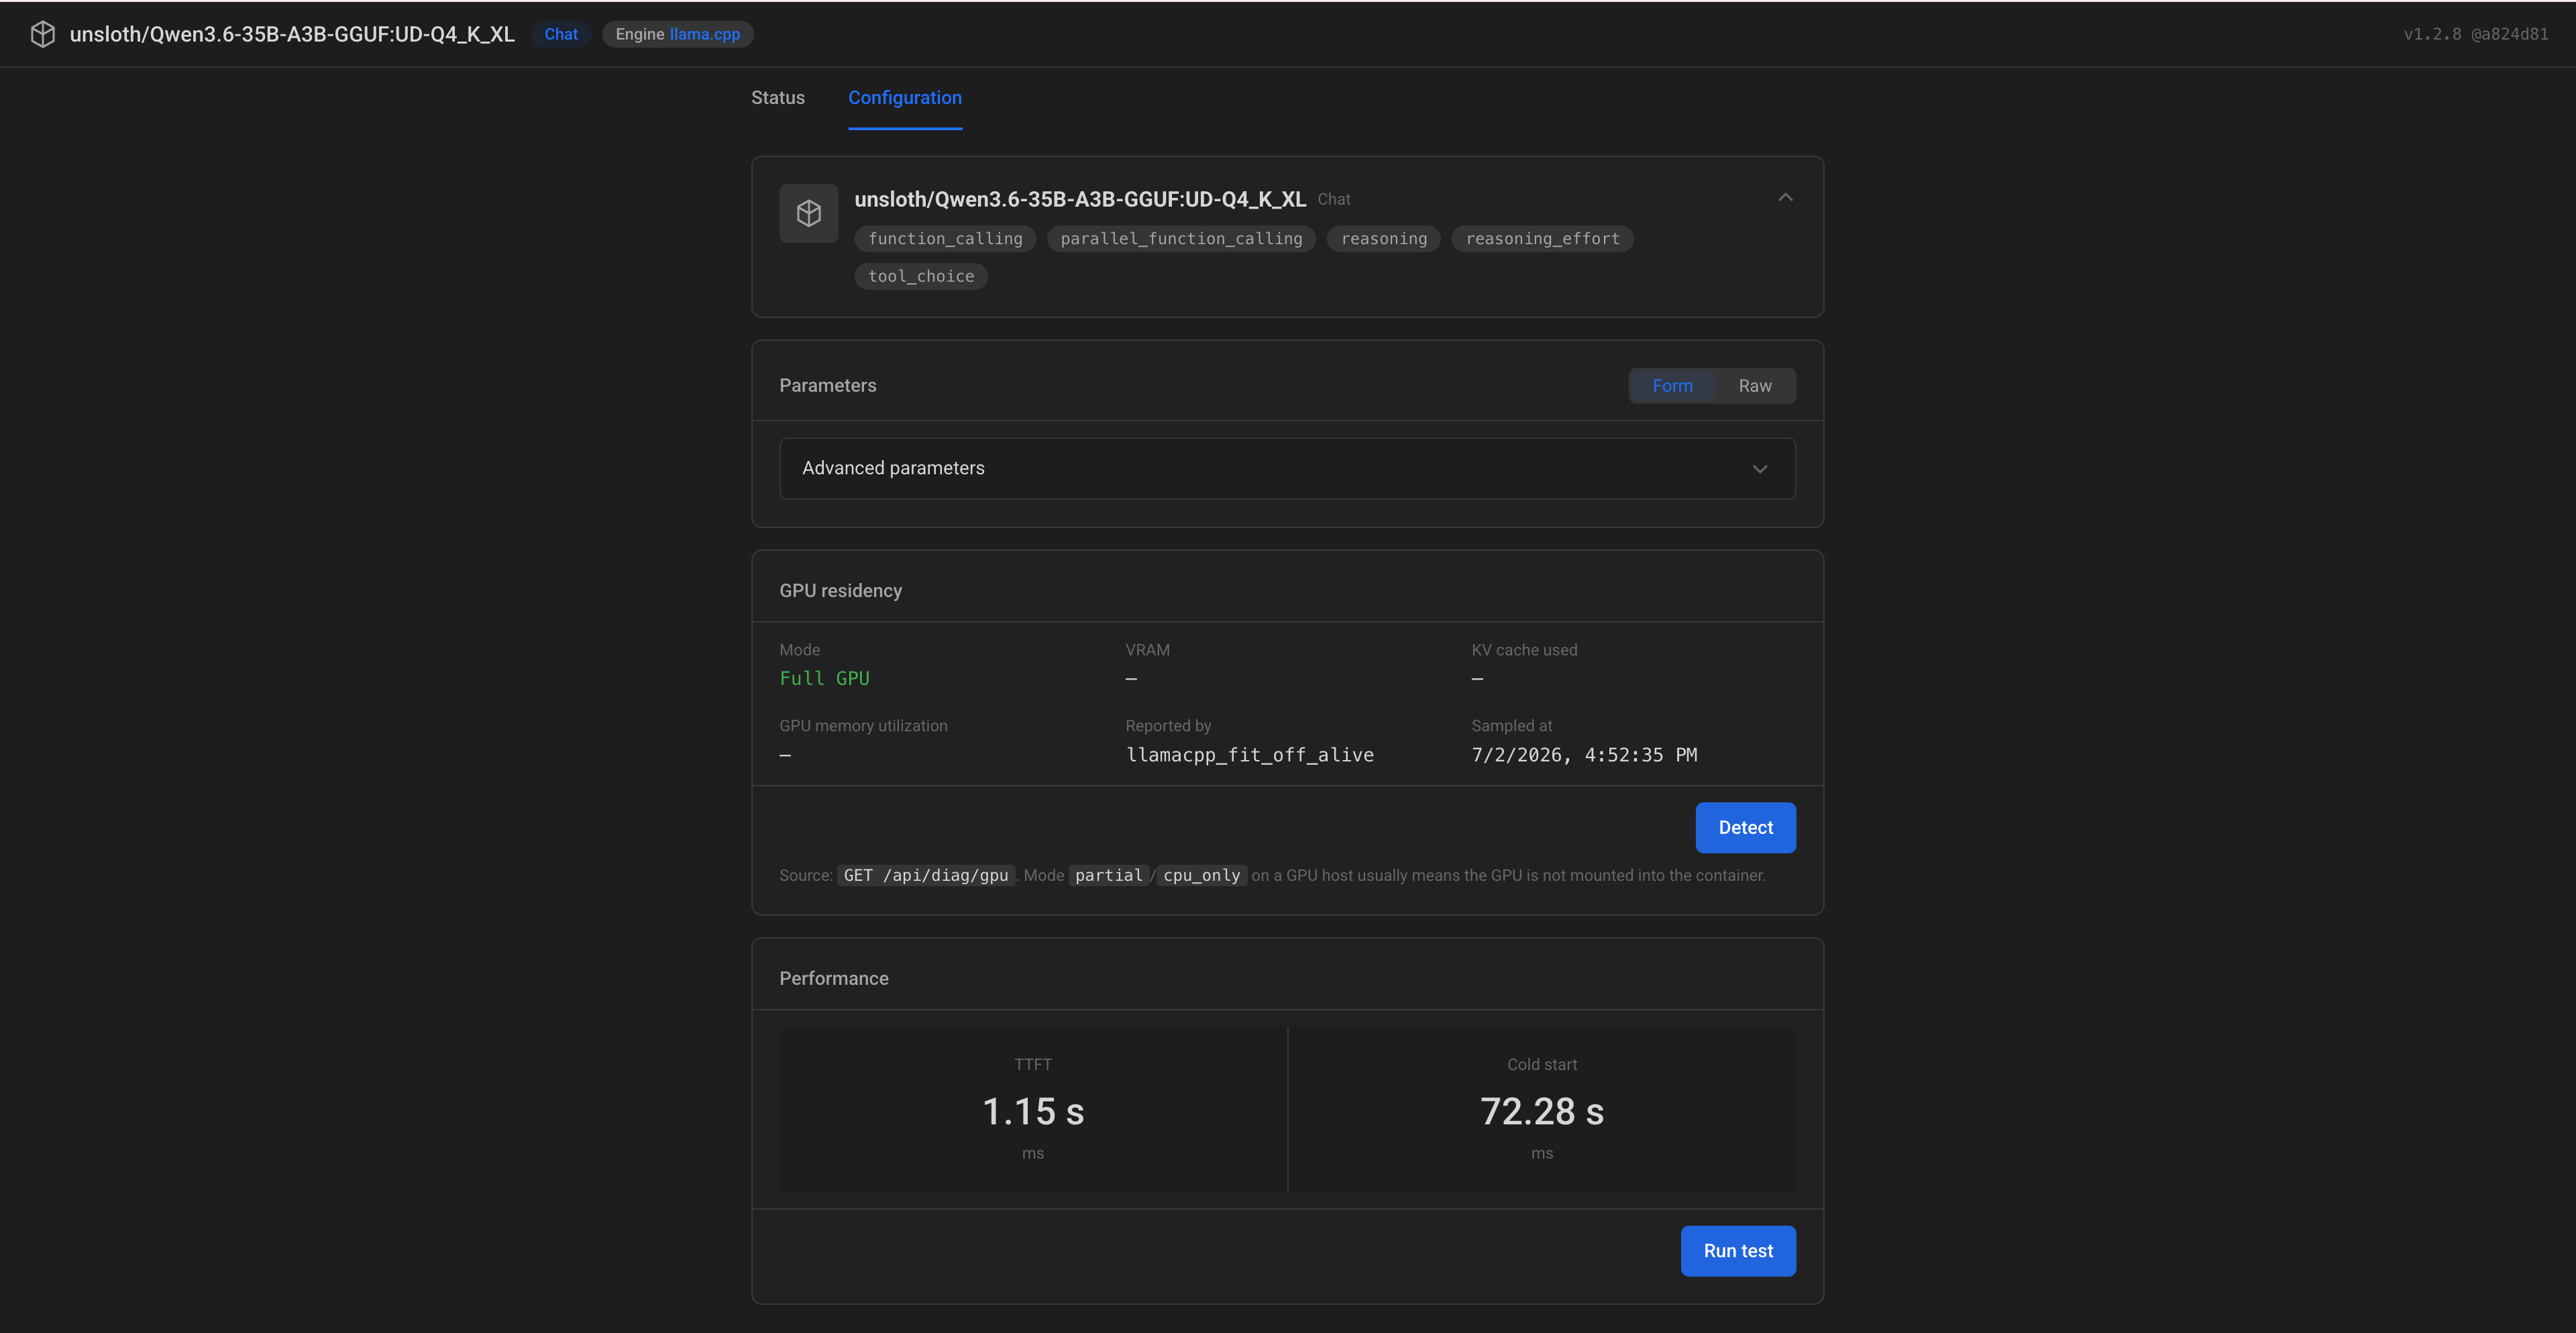Click the Parameters section heading
This screenshot has width=2576, height=1333.
coord(827,386)
